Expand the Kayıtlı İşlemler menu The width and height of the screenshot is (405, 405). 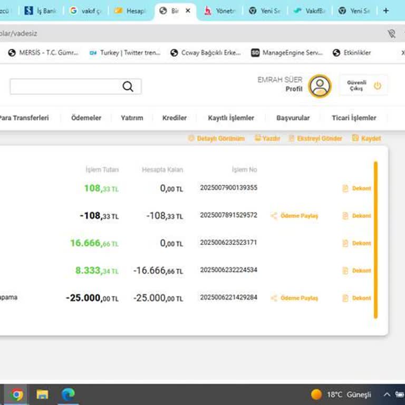[231, 118]
